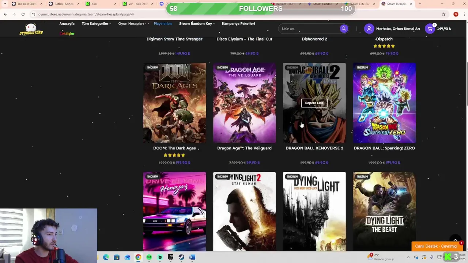468x263 pixels.
Task: Open the shopping cart icon
Action: pyautogui.click(x=430, y=29)
